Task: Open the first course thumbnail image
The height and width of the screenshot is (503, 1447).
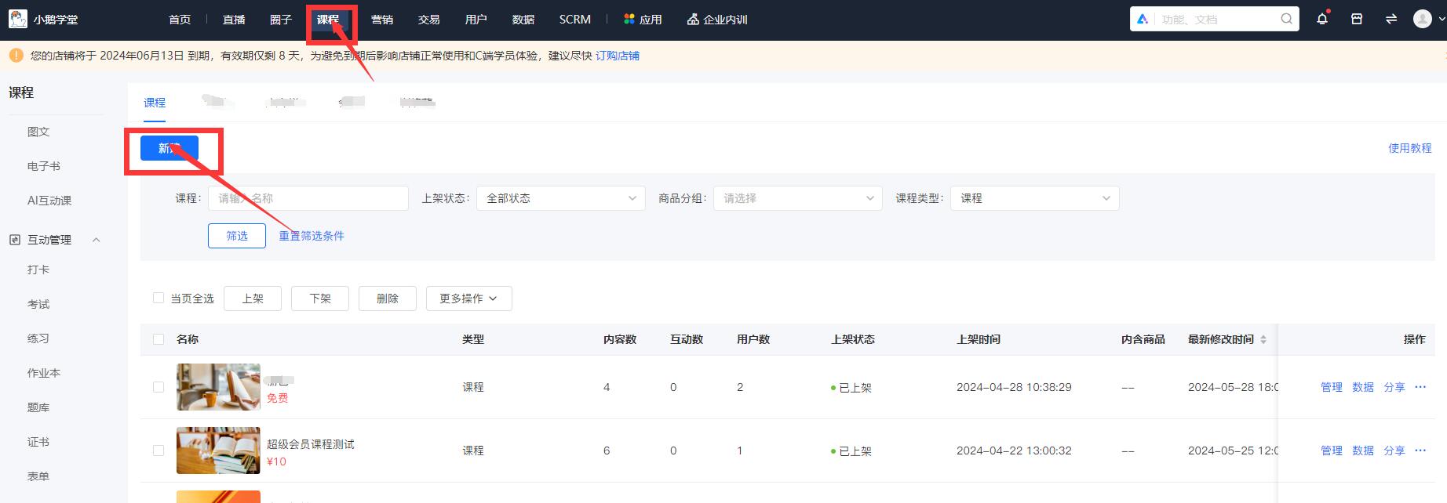Action: coord(218,387)
